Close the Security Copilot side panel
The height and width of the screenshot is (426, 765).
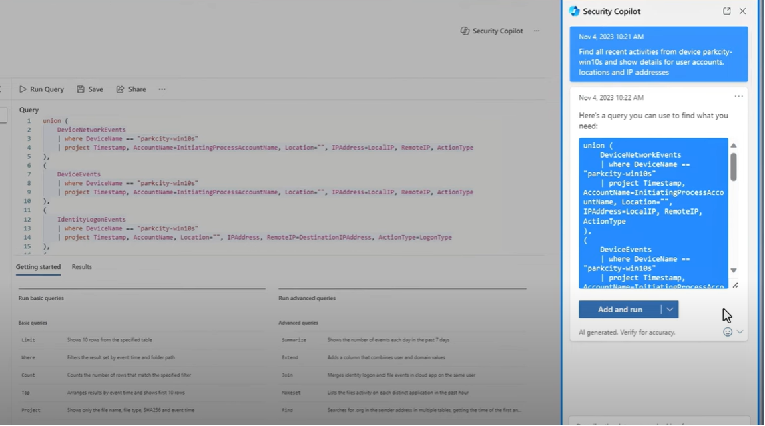click(742, 11)
